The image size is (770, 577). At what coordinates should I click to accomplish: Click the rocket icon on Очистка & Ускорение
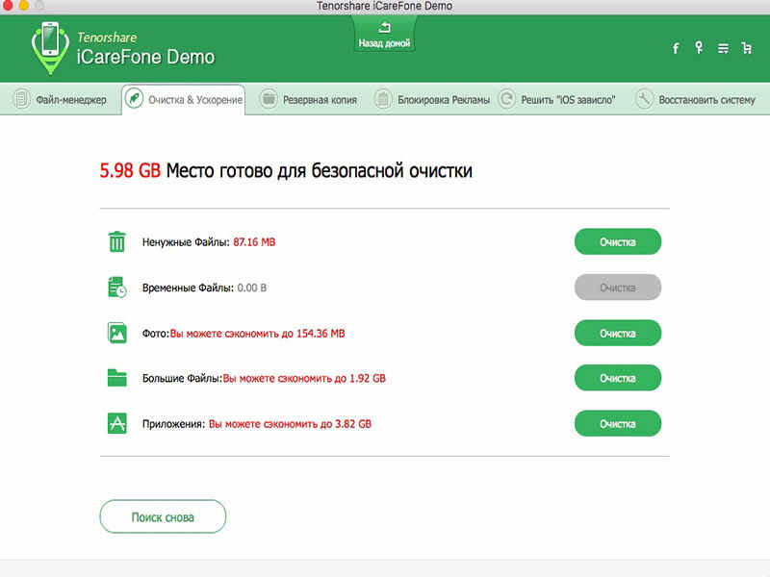tap(134, 99)
